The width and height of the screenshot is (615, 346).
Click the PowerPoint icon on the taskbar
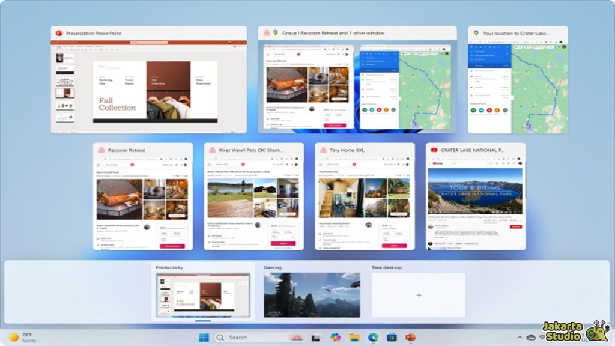(411, 338)
